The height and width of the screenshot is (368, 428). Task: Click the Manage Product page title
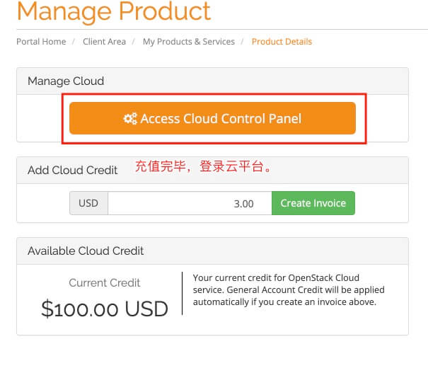[x=113, y=12]
